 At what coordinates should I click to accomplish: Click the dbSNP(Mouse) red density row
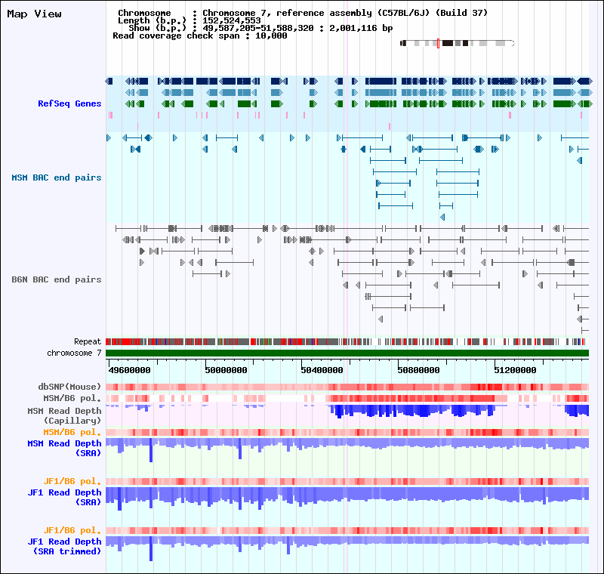point(347,387)
